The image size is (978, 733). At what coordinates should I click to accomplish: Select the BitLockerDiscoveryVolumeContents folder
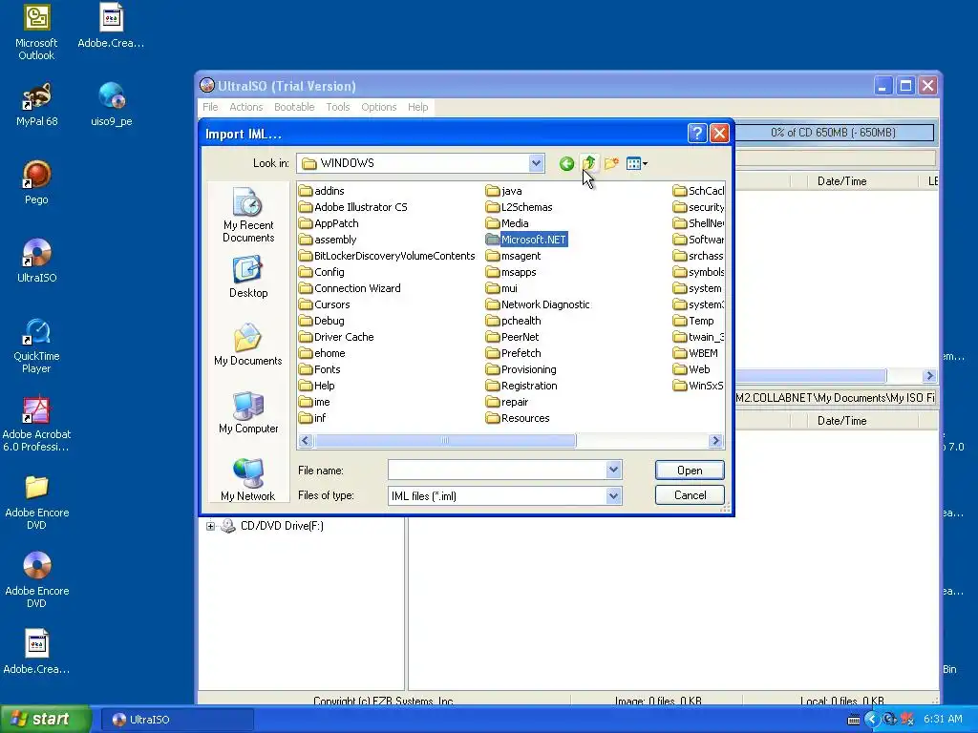click(387, 256)
